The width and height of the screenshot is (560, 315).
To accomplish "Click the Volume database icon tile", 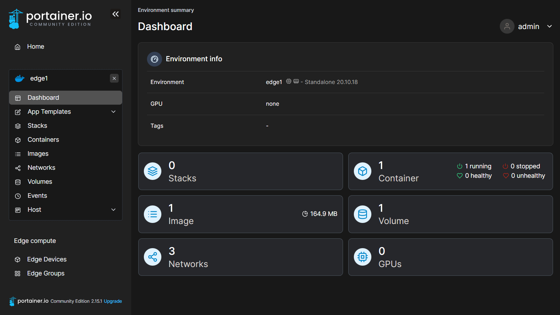I will click(x=363, y=214).
